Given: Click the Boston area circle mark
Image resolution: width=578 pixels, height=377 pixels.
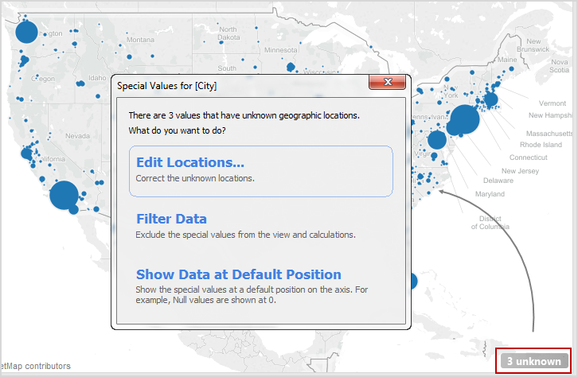Looking at the screenshot, I should pos(490,99).
